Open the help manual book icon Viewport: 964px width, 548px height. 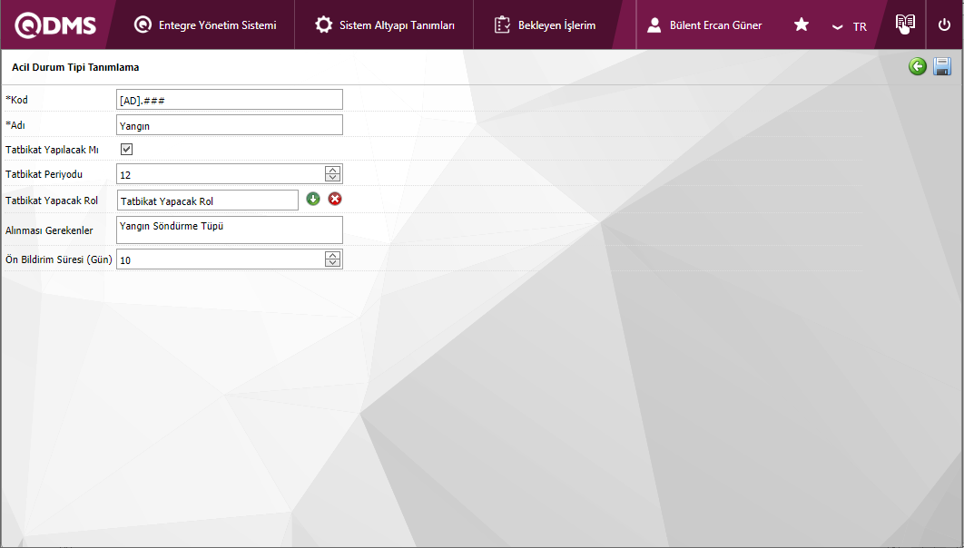click(x=905, y=24)
